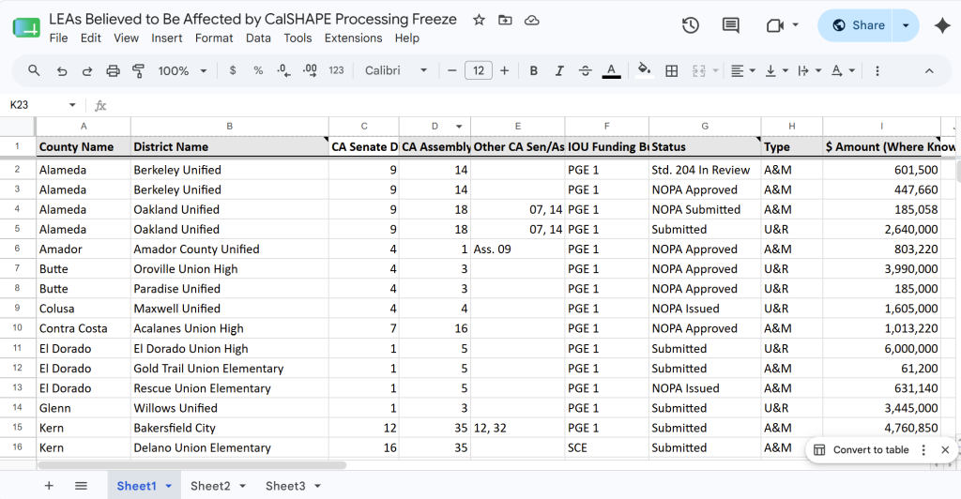Dismiss the Convert to table prompt

click(x=945, y=450)
